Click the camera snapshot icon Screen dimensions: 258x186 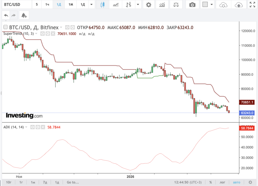coord(192,5)
